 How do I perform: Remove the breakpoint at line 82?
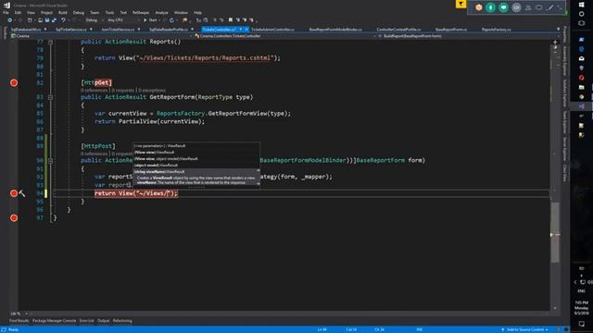[14, 82]
